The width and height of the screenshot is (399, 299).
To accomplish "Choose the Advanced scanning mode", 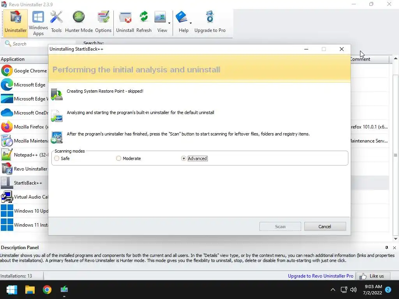I will (184, 158).
